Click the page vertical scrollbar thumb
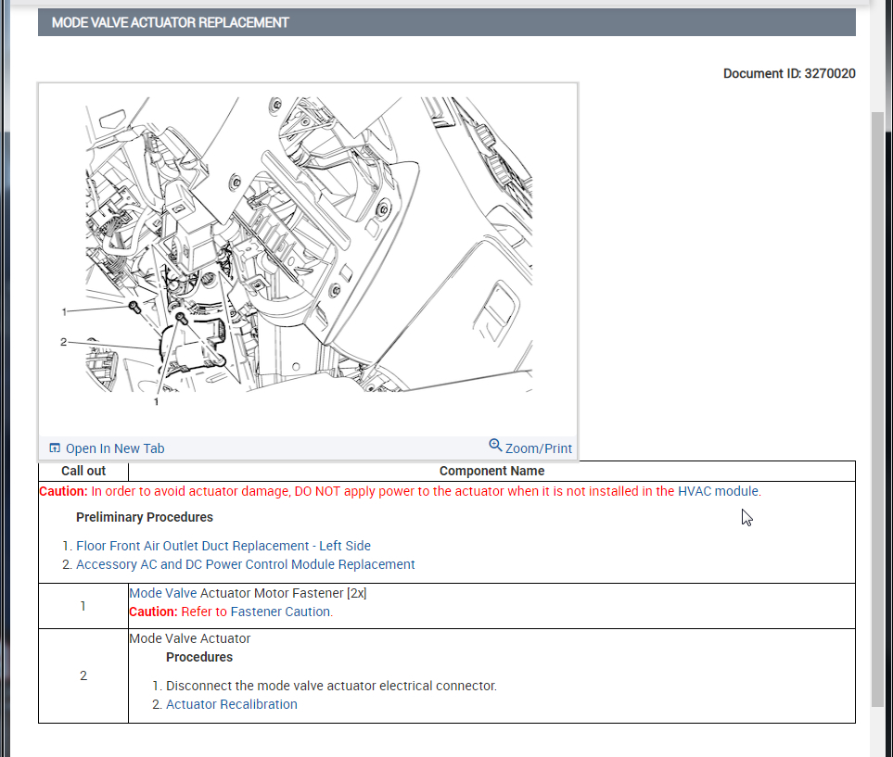The image size is (893, 757). (877, 410)
